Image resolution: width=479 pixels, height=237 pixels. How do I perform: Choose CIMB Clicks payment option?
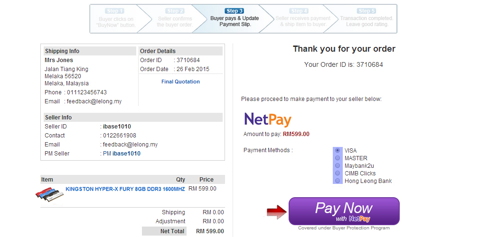tap(337, 173)
